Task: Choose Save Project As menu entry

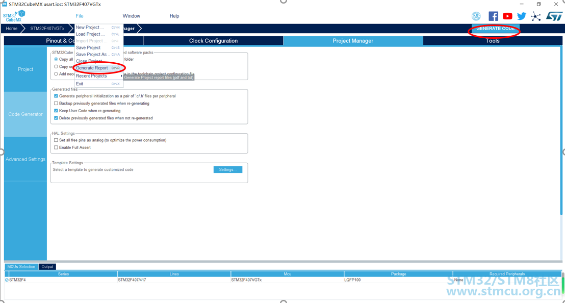Action: [98, 55]
